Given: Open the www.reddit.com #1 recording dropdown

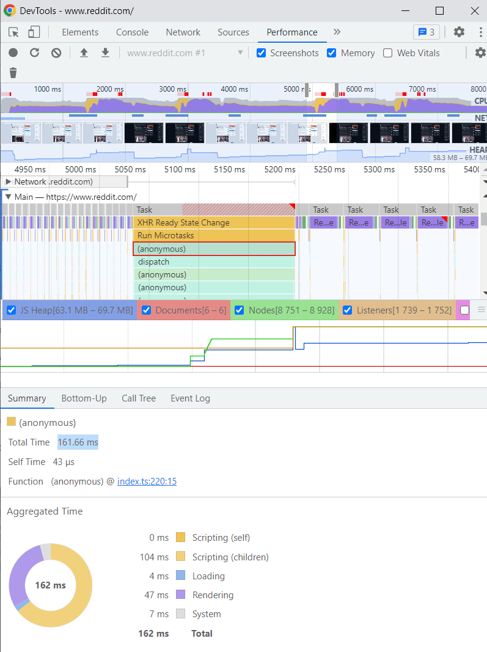Looking at the screenshot, I should point(185,53).
